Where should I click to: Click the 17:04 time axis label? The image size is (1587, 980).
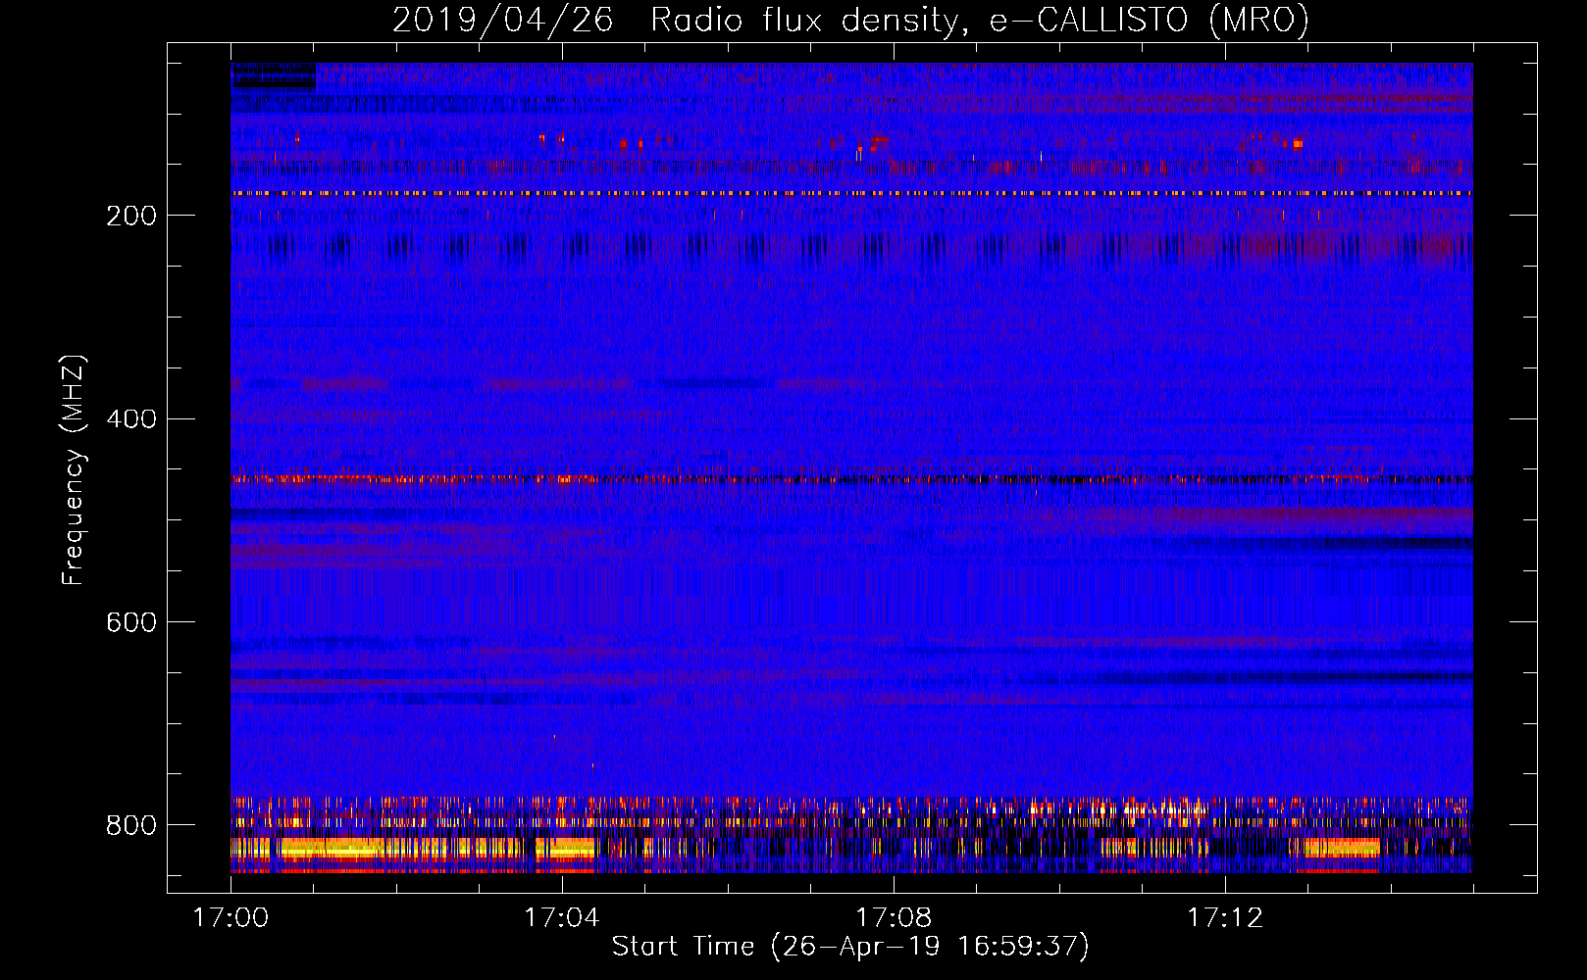[562, 918]
